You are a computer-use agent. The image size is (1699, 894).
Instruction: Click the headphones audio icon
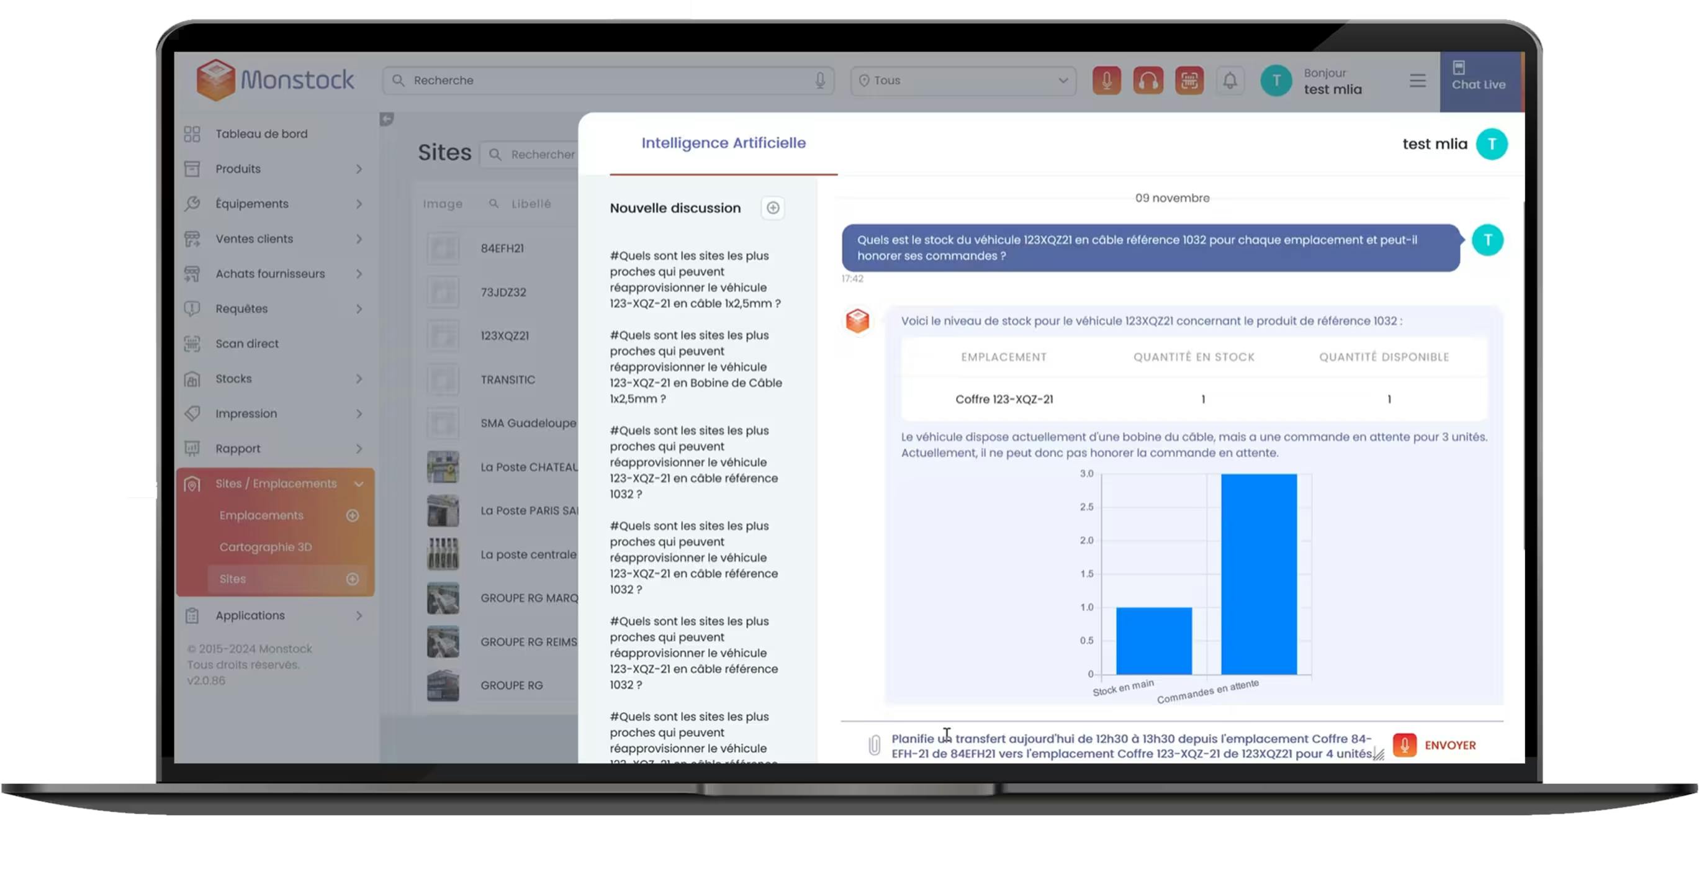(x=1148, y=80)
